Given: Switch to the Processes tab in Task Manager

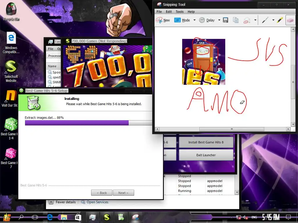Looking at the screenshot, I should pyautogui.click(x=54, y=56).
